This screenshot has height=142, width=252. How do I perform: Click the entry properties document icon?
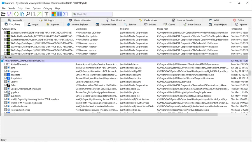tap(33, 14)
